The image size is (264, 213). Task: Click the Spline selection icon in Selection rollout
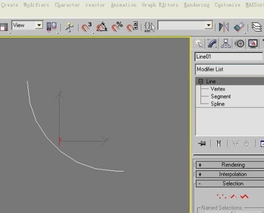tap(244, 197)
